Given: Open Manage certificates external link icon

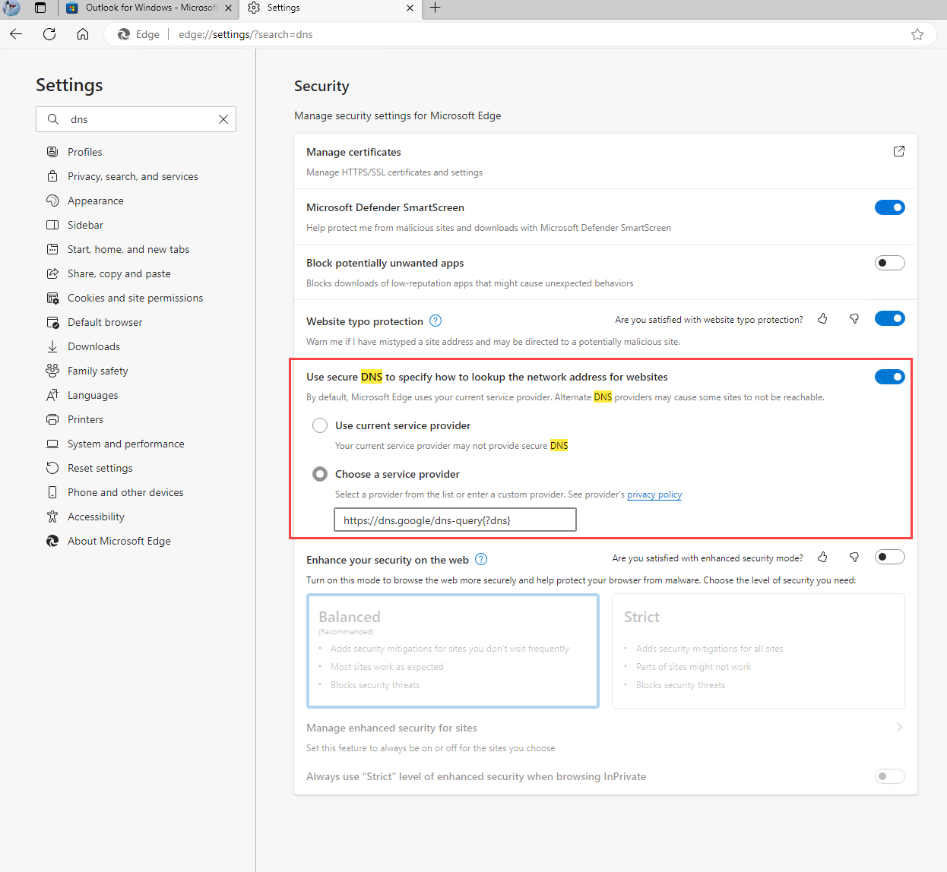Looking at the screenshot, I should pyautogui.click(x=899, y=151).
